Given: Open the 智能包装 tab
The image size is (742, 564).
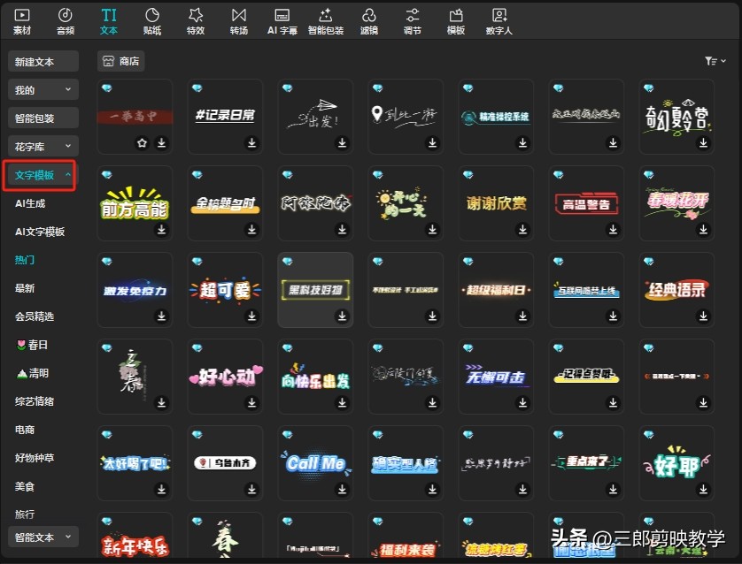Looking at the screenshot, I should tap(326, 21).
